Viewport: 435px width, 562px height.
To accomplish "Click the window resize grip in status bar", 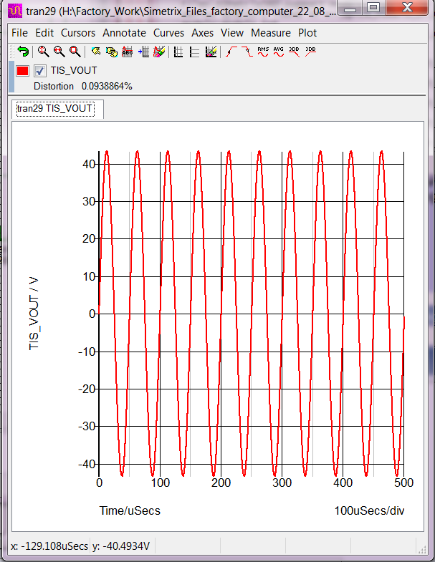I will tap(422, 549).
